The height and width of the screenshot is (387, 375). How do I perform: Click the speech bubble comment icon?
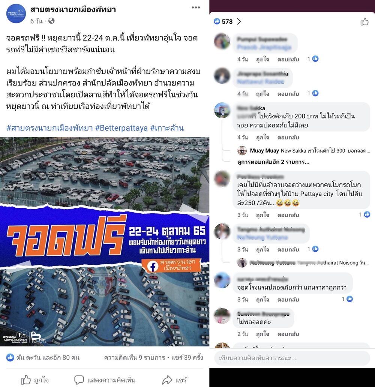(79, 380)
